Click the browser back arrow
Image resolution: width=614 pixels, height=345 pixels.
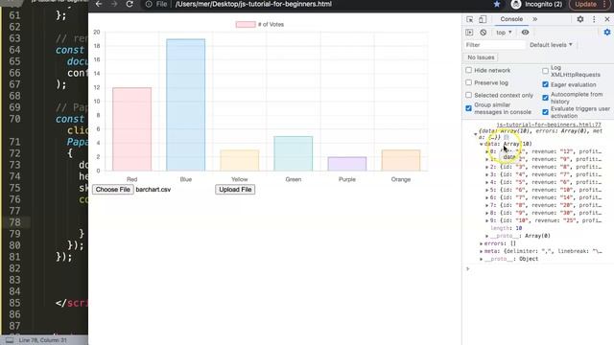click(x=99, y=4)
